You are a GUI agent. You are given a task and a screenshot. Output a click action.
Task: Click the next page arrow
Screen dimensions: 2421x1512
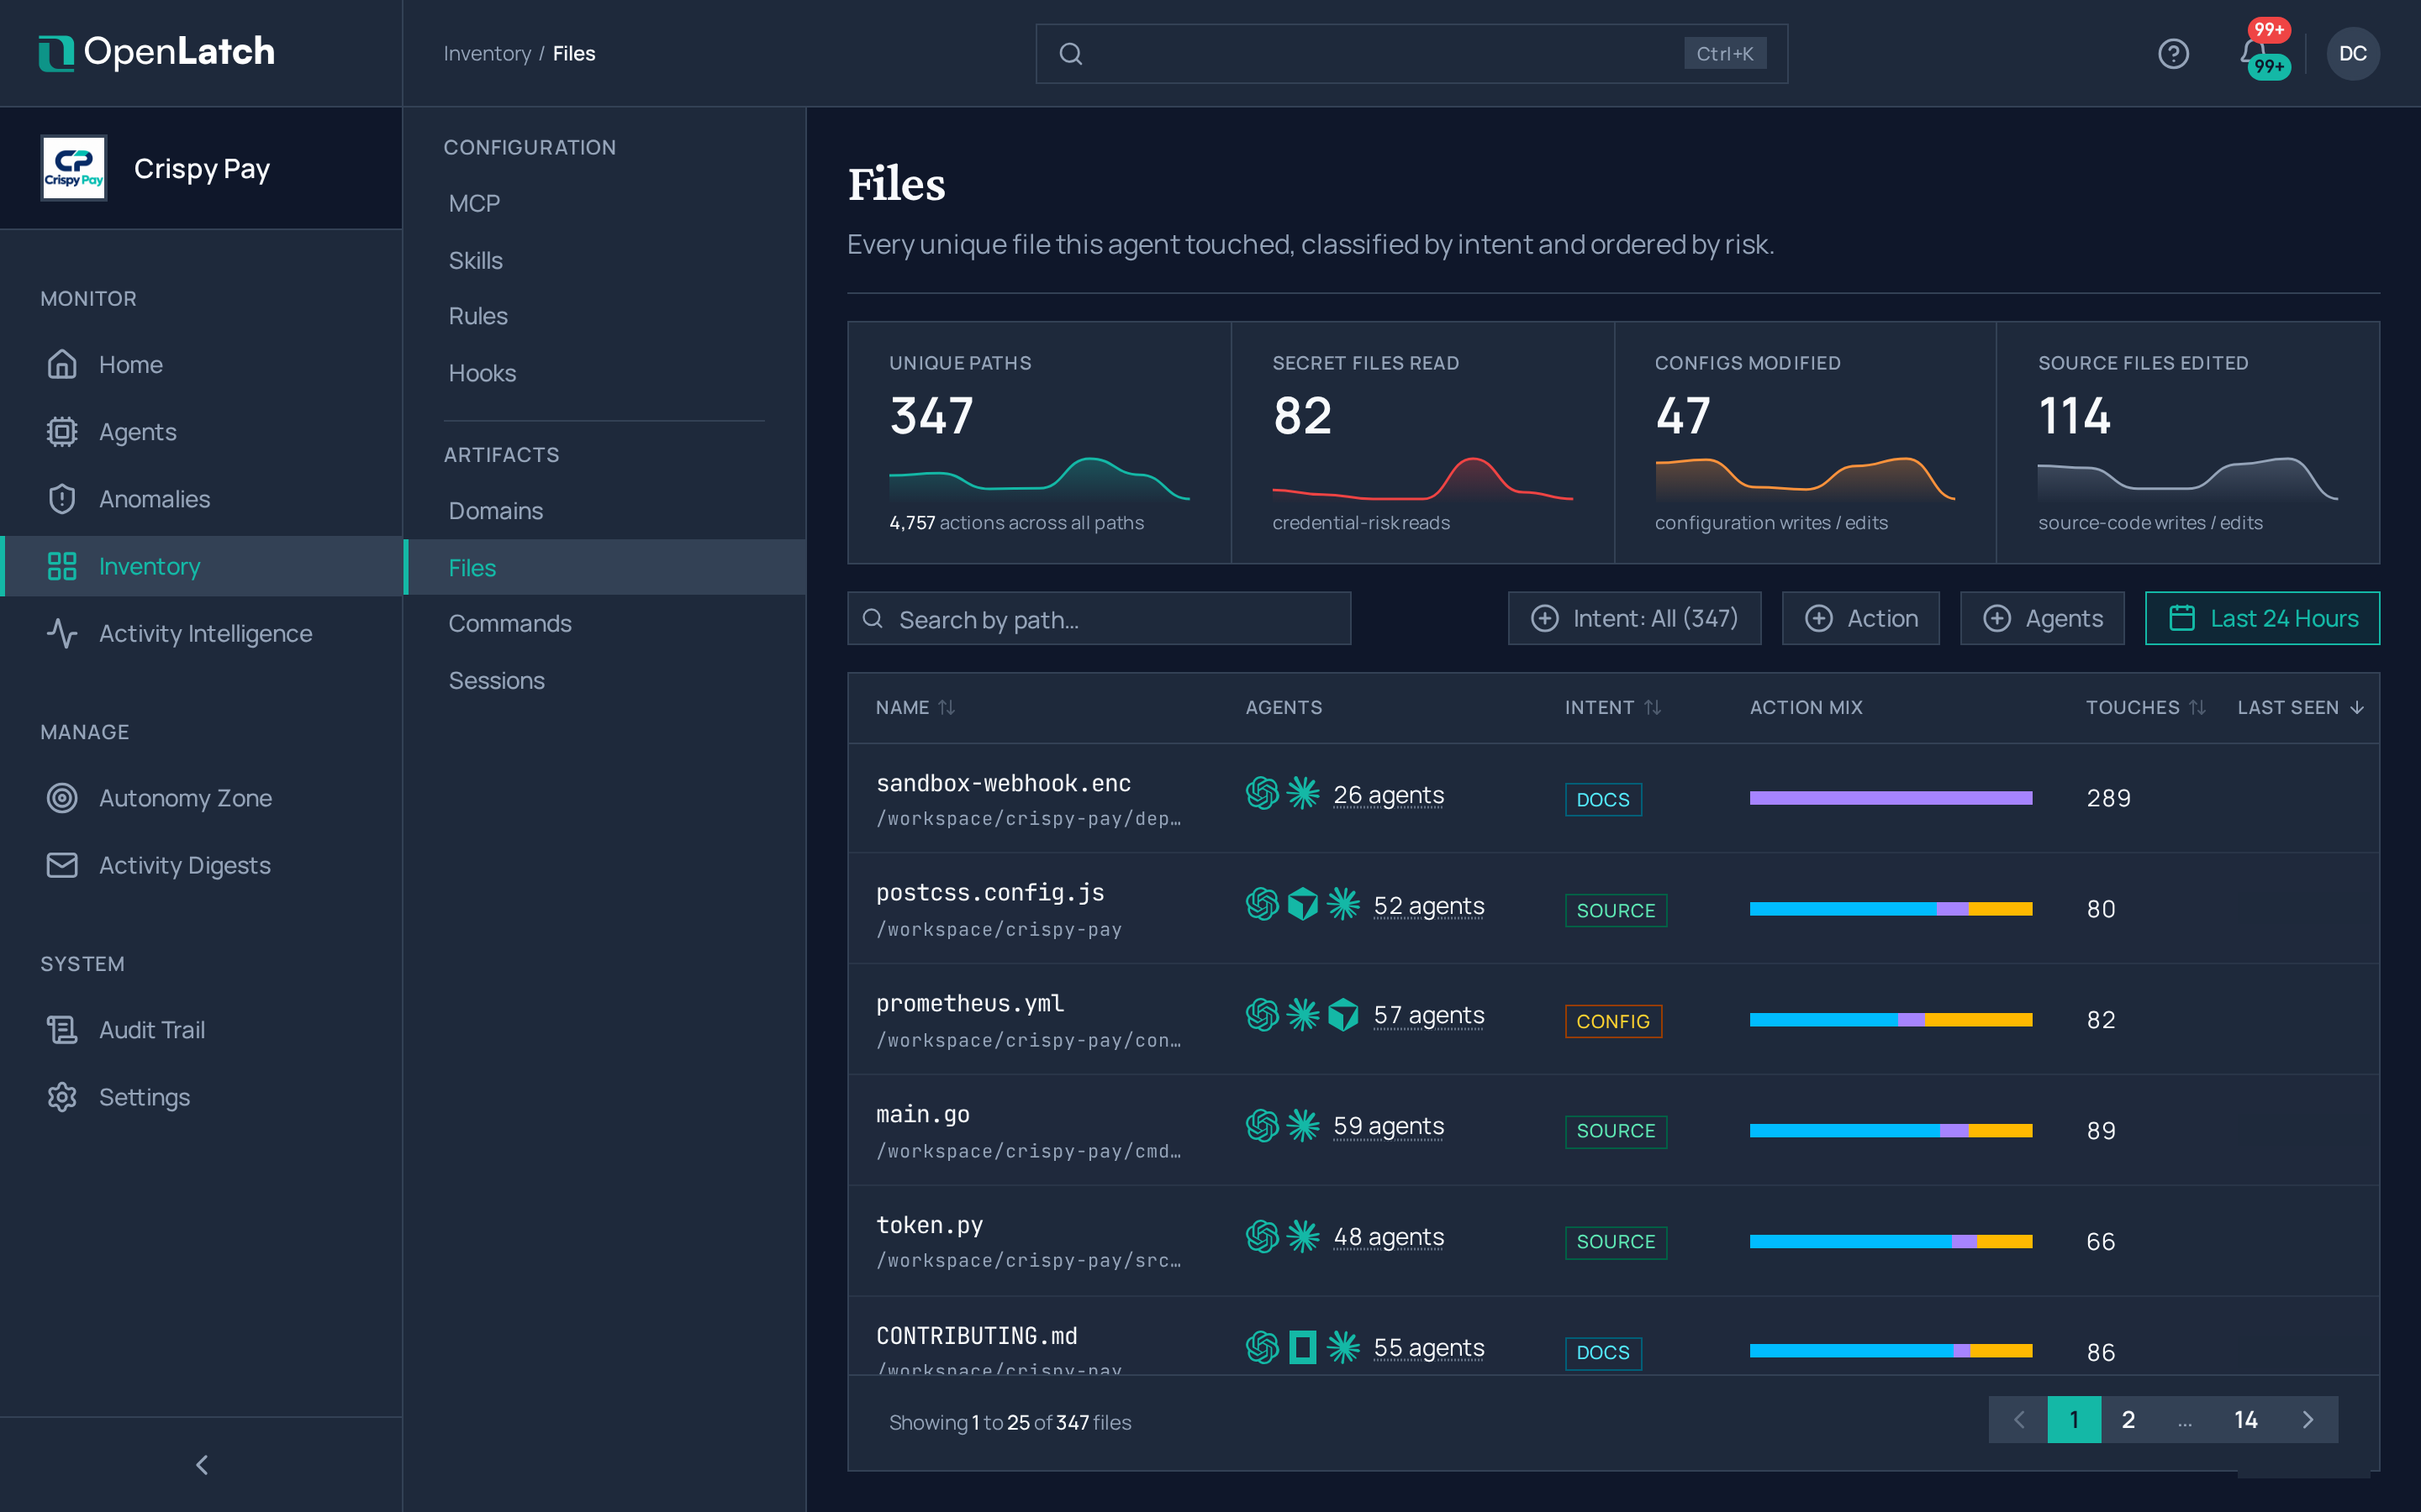(2308, 1420)
